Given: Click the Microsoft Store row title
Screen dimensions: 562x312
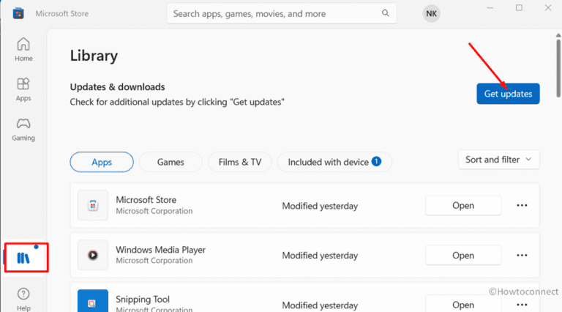Looking at the screenshot, I should [x=146, y=200].
